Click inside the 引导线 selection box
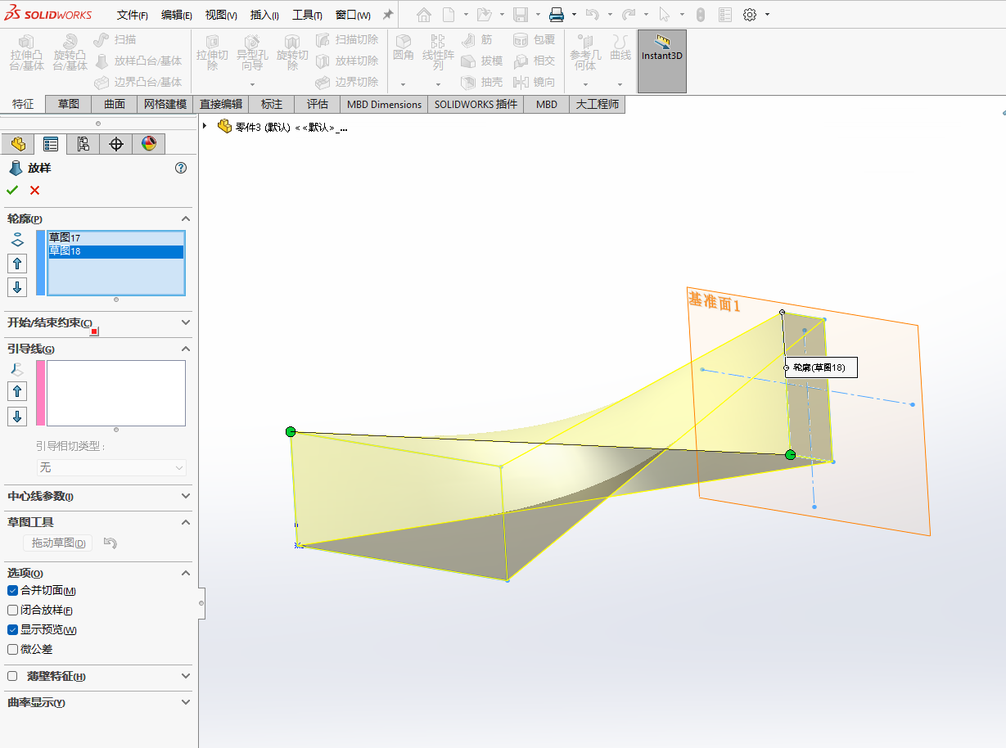The image size is (1006, 748). click(x=115, y=393)
